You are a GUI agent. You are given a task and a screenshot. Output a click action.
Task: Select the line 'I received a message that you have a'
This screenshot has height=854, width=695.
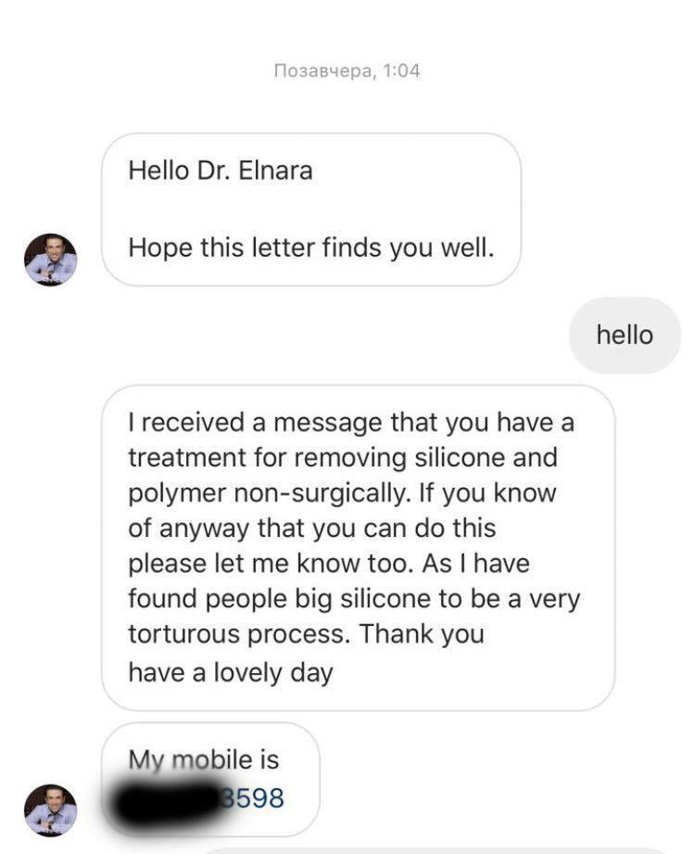click(x=351, y=422)
